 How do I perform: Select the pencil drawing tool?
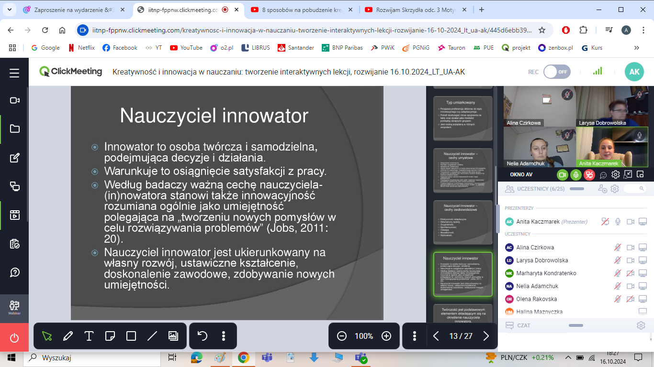68,336
